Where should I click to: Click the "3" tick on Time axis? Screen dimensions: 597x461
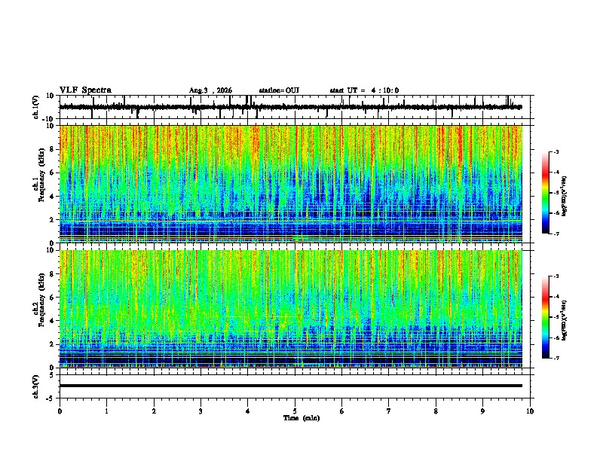[x=201, y=411]
